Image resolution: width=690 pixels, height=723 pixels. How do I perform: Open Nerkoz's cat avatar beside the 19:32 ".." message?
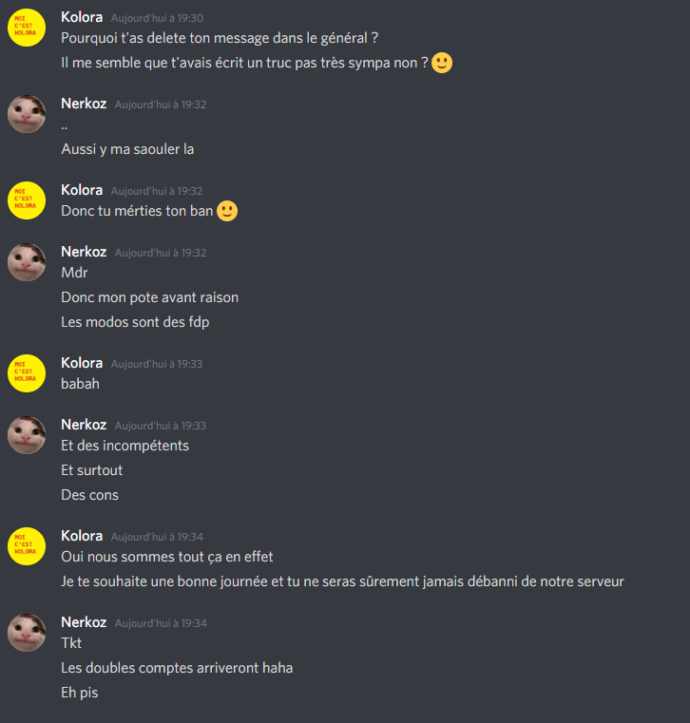click(x=27, y=114)
